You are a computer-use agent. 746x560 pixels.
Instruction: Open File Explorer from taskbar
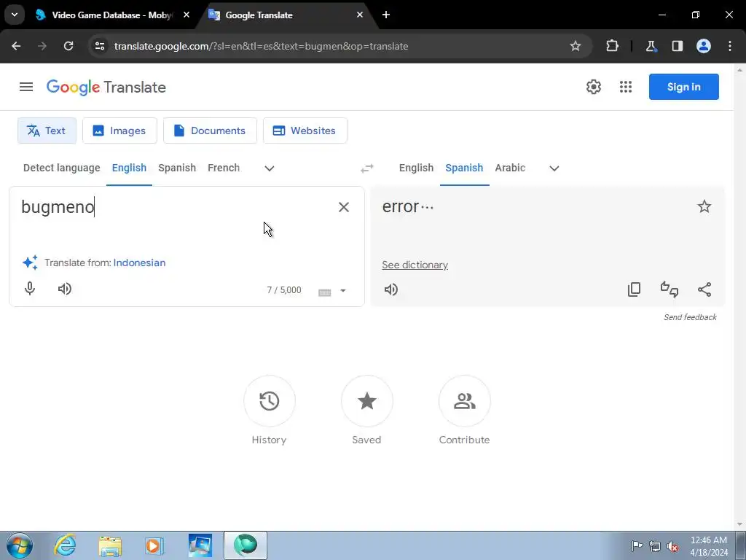(x=110, y=545)
